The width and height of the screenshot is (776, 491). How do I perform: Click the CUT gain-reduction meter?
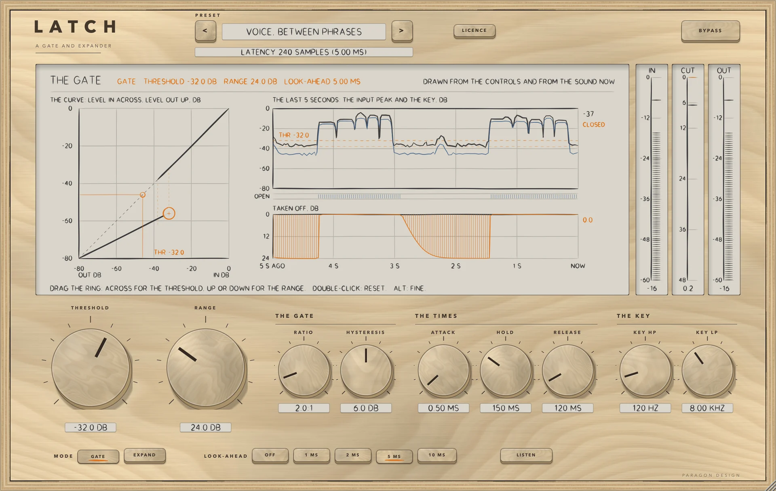(688, 179)
